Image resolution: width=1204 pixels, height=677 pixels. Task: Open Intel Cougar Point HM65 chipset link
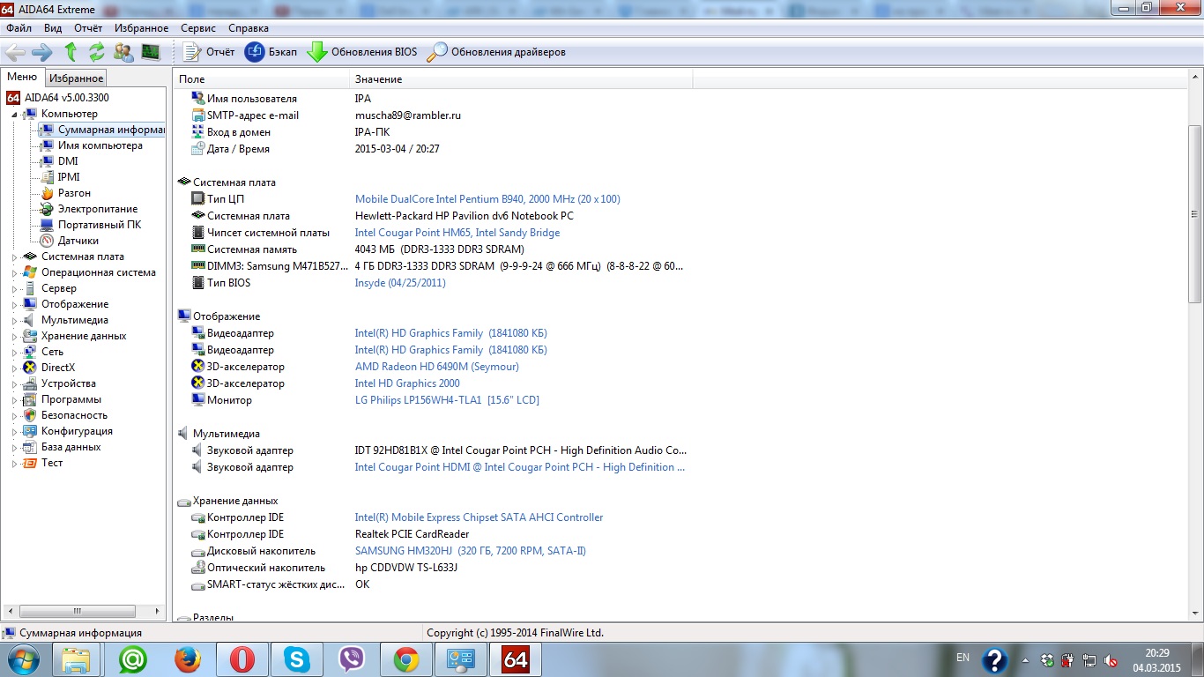457,233
